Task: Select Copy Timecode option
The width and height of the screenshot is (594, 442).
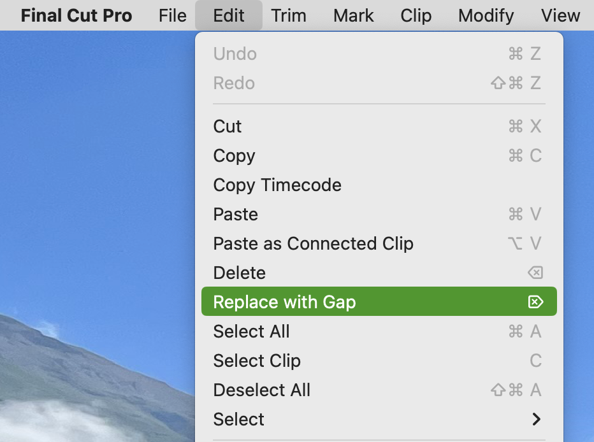Action: click(x=379, y=185)
